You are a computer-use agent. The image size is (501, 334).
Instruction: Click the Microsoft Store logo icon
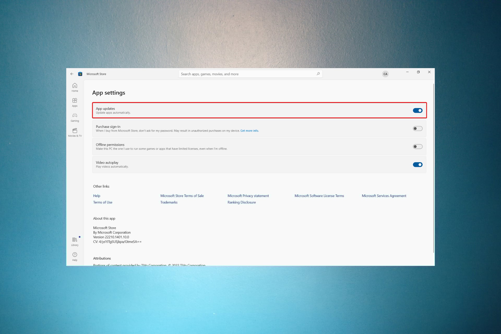click(x=80, y=74)
